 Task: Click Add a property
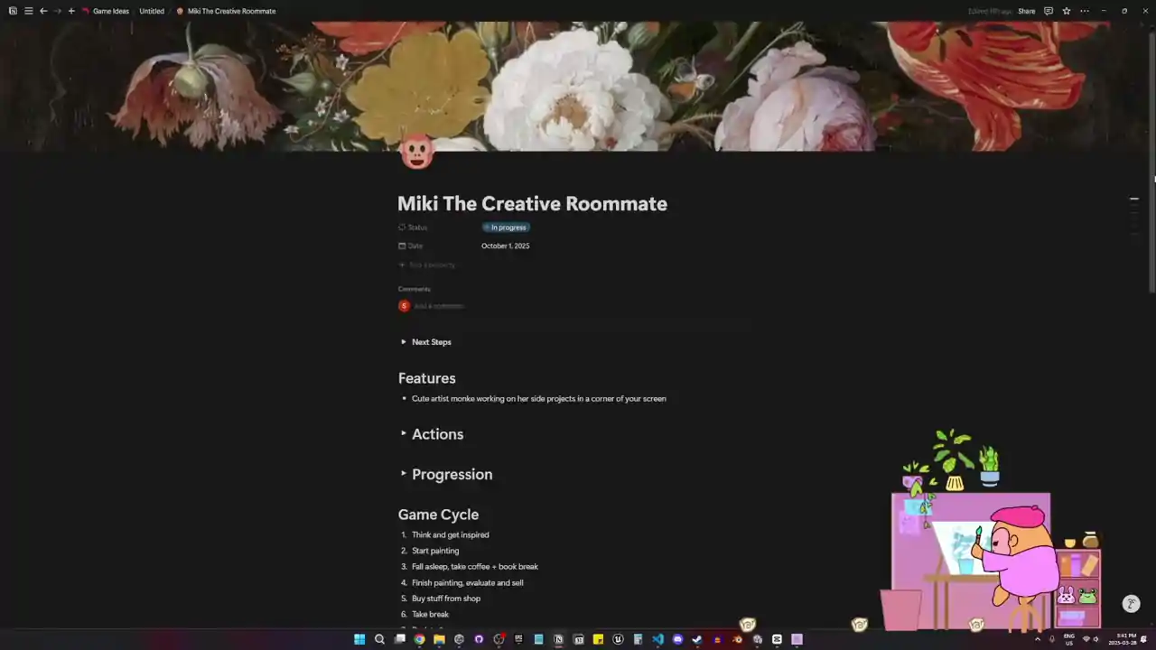point(427,265)
